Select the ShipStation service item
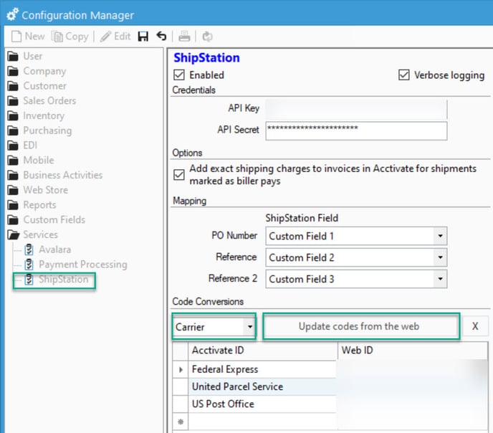This screenshot has height=433, width=493. tap(57, 280)
